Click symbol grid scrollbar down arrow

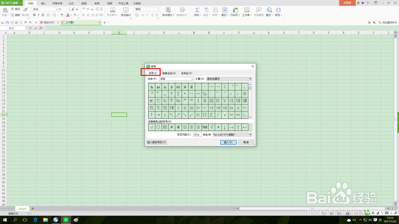250,117
